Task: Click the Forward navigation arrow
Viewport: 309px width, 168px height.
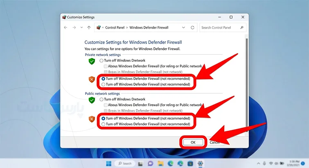Action: (74, 27)
